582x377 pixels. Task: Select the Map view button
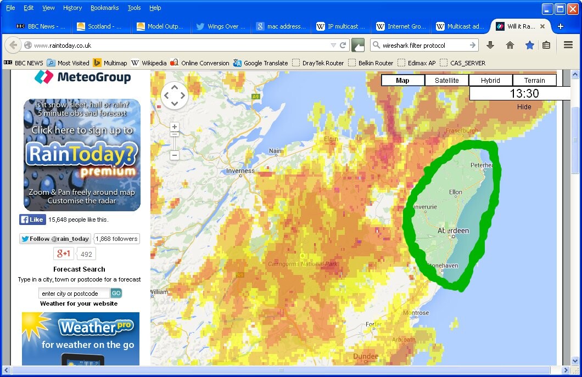tap(402, 81)
